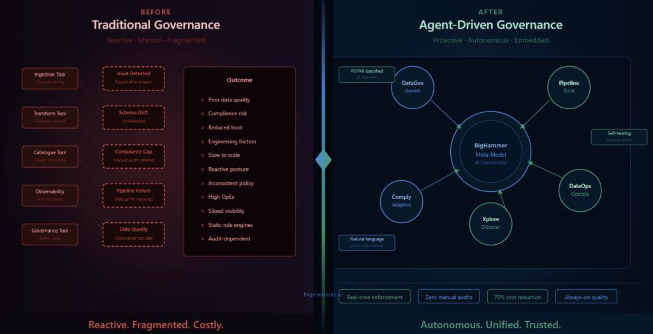
Task: Click the Siloed visibility outcome text
Action: click(x=226, y=211)
